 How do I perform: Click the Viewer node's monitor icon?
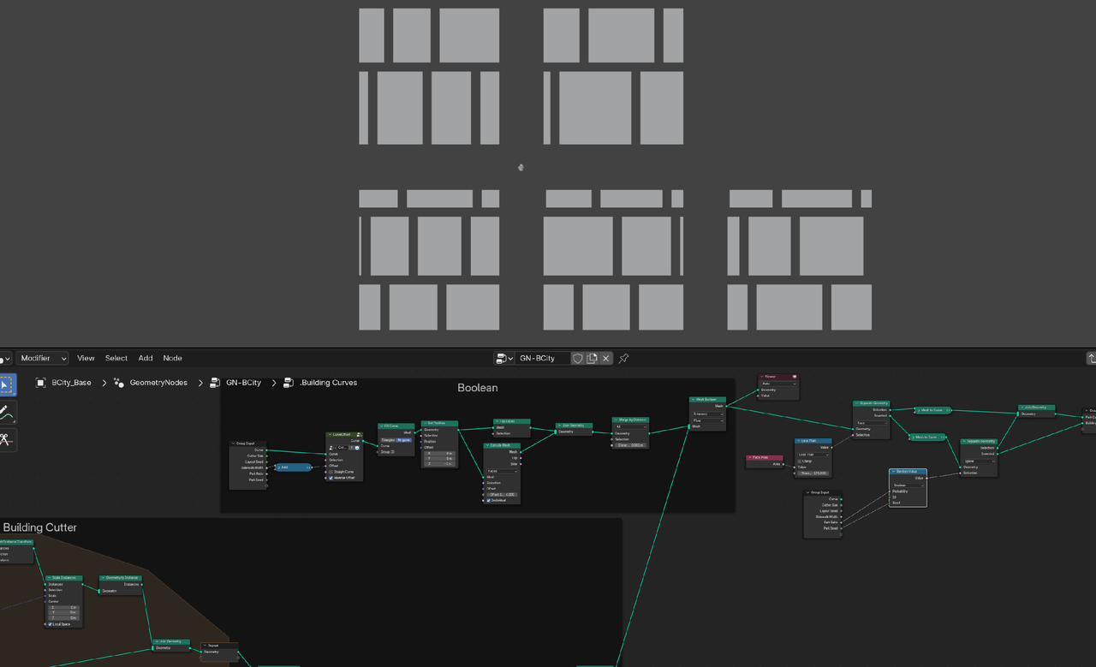click(794, 376)
